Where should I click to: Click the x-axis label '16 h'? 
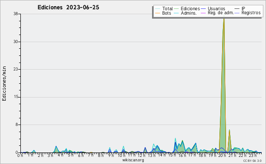tap(182, 155)
